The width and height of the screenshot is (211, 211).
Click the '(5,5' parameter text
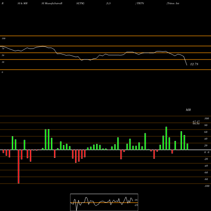pos(108,3)
